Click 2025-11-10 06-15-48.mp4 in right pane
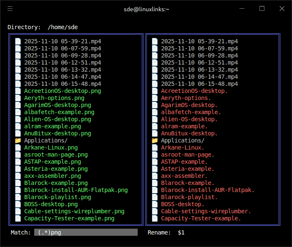 199,84
